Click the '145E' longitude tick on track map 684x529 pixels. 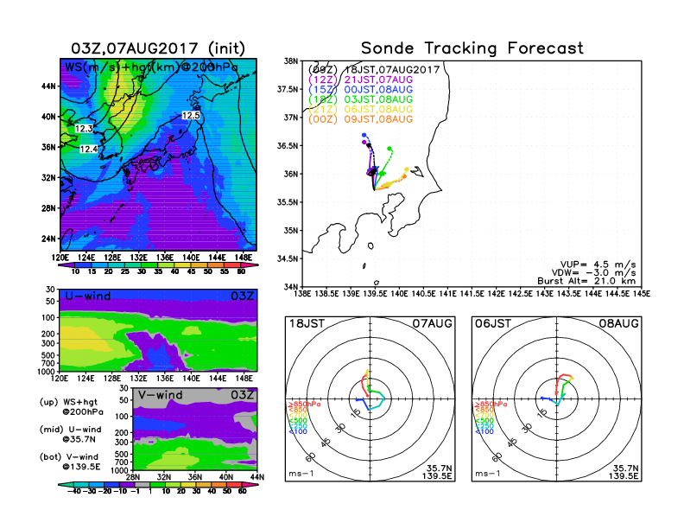pos(641,294)
